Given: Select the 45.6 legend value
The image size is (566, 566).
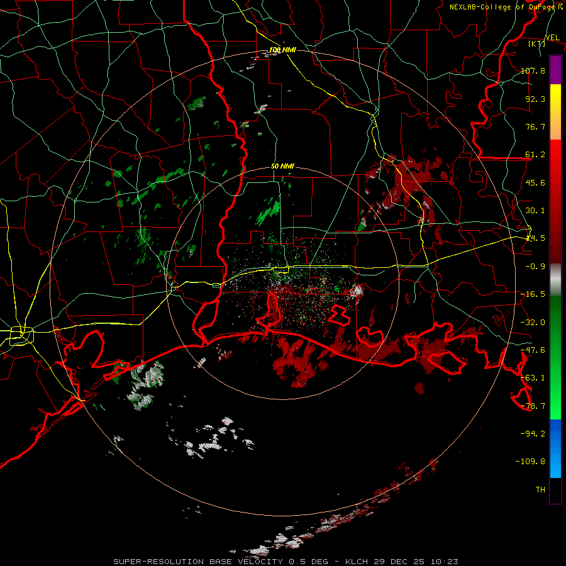Looking at the screenshot, I should [535, 182].
